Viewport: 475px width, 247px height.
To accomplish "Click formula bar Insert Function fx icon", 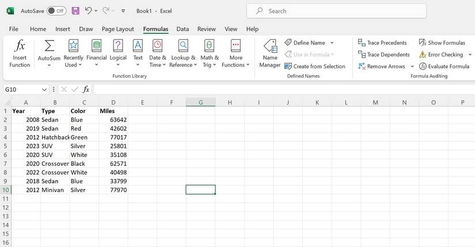I will 86,89.
